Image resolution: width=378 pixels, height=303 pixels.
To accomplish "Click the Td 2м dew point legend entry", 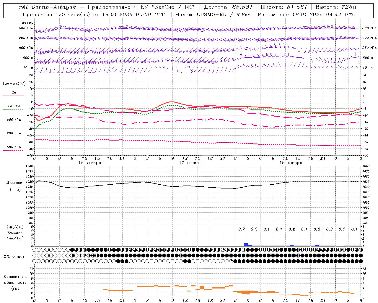I will (14, 107).
